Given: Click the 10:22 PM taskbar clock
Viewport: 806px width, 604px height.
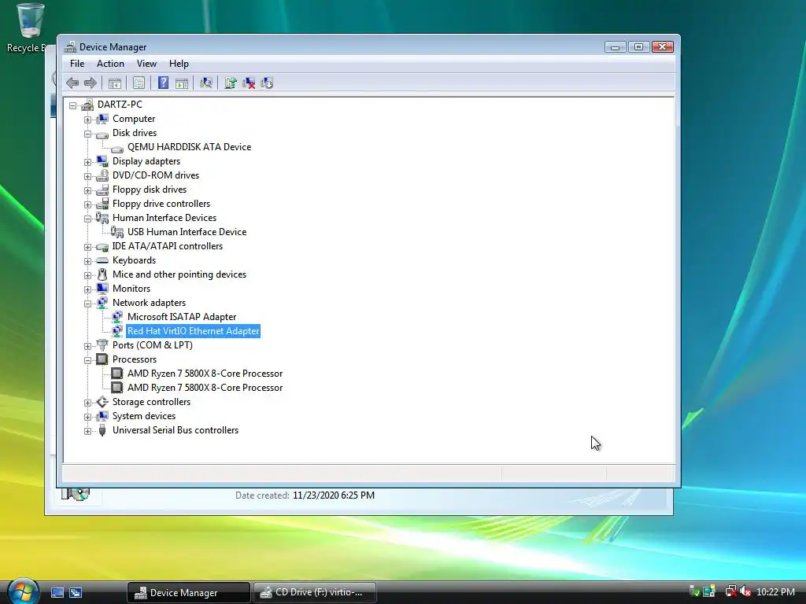Looking at the screenshot, I should 775,592.
